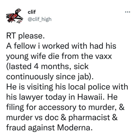The width and height of the screenshot is (137, 136).
Task: Click the word "Moderna" in the tweet
Action: 75,128
